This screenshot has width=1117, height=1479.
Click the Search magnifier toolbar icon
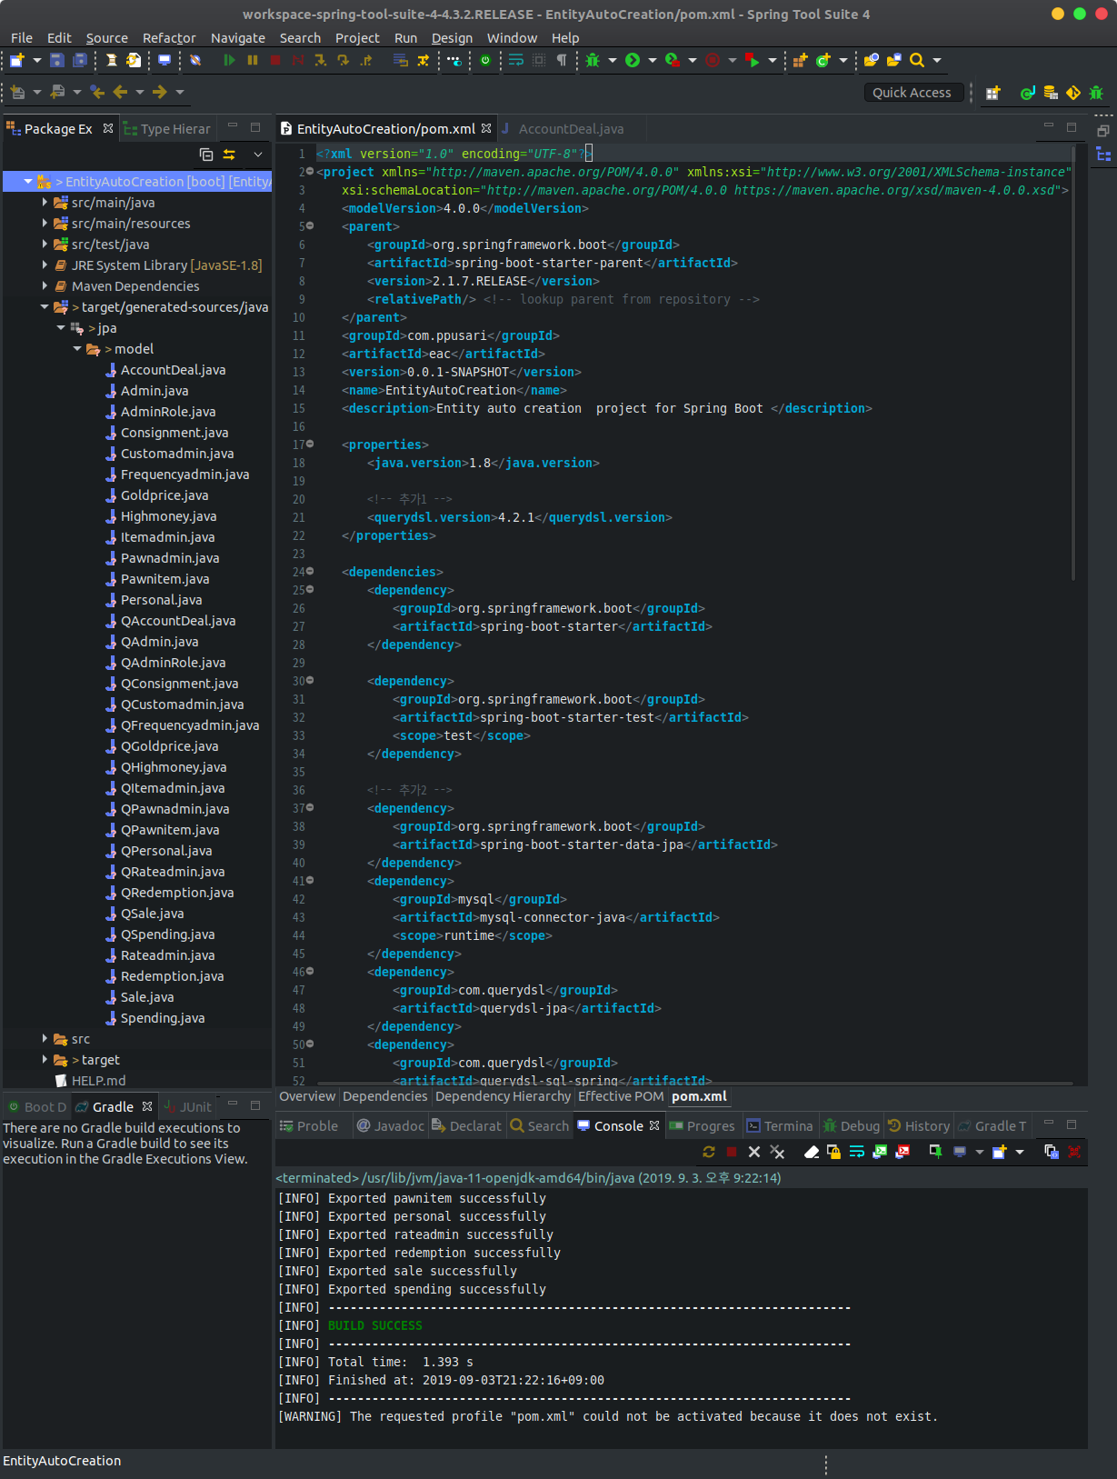(x=917, y=60)
